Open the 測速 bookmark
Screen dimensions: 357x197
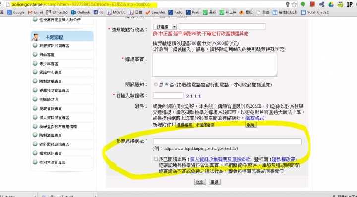coord(263,12)
